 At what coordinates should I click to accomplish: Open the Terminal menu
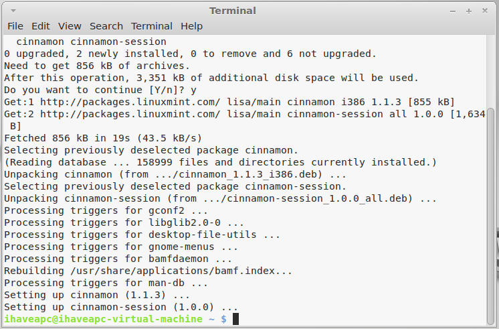[x=151, y=26]
